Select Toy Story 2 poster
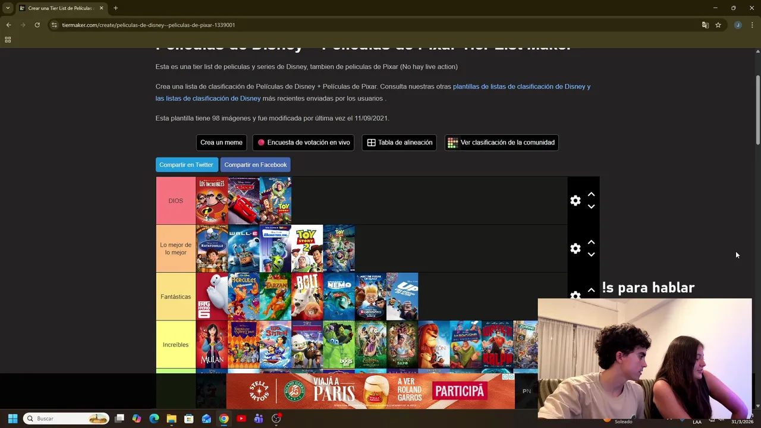Screen dimensions: 761x428 (x=307, y=248)
